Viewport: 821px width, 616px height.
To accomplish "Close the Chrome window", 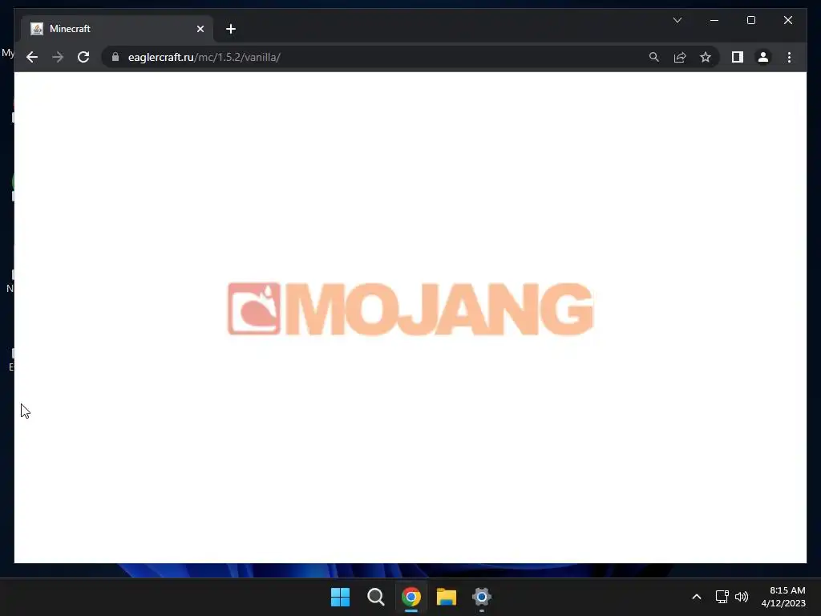I will 787,20.
